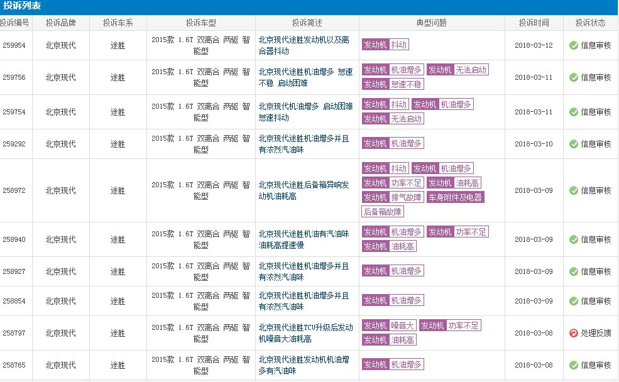Image resolution: width=619 pixels, height=382 pixels.
Task: Click green check icon for complaint 259292
Action: tap(574, 144)
